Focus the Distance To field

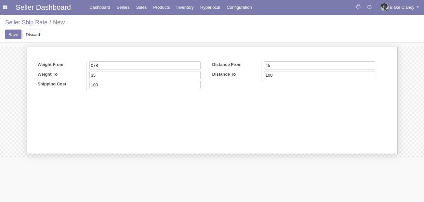(320, 75)
